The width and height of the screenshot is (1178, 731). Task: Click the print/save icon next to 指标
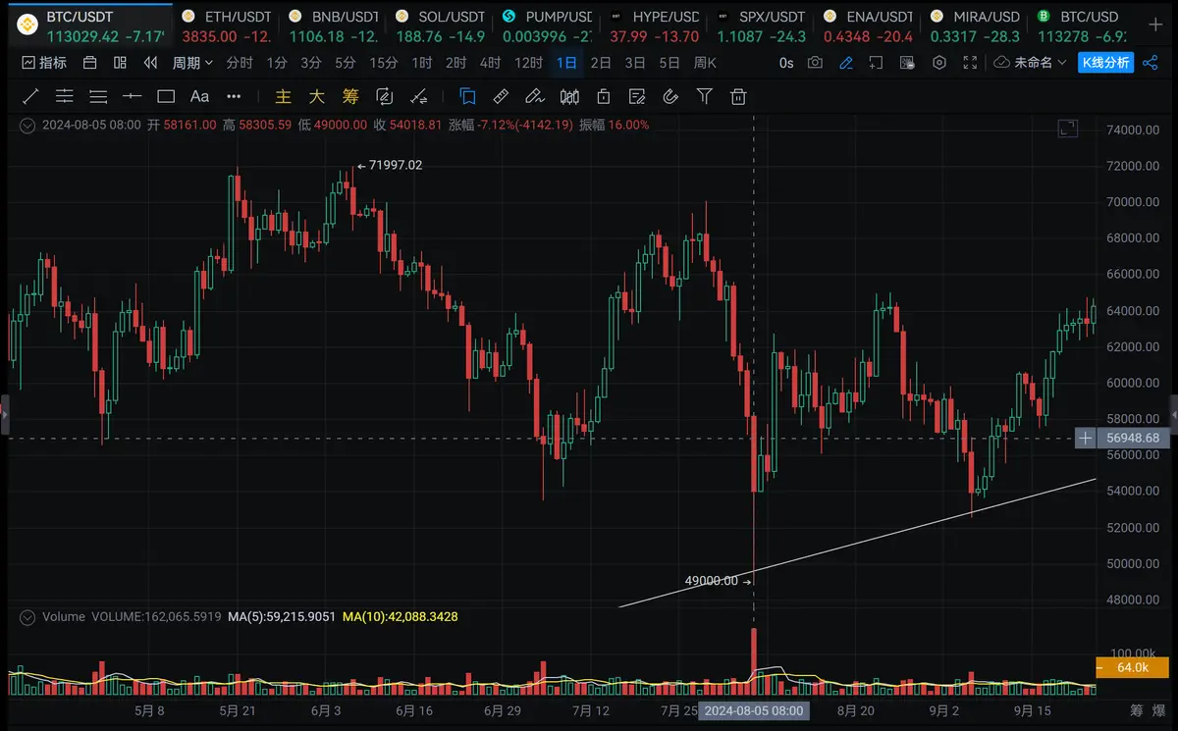pyautogui.click(x=90, y=63)
